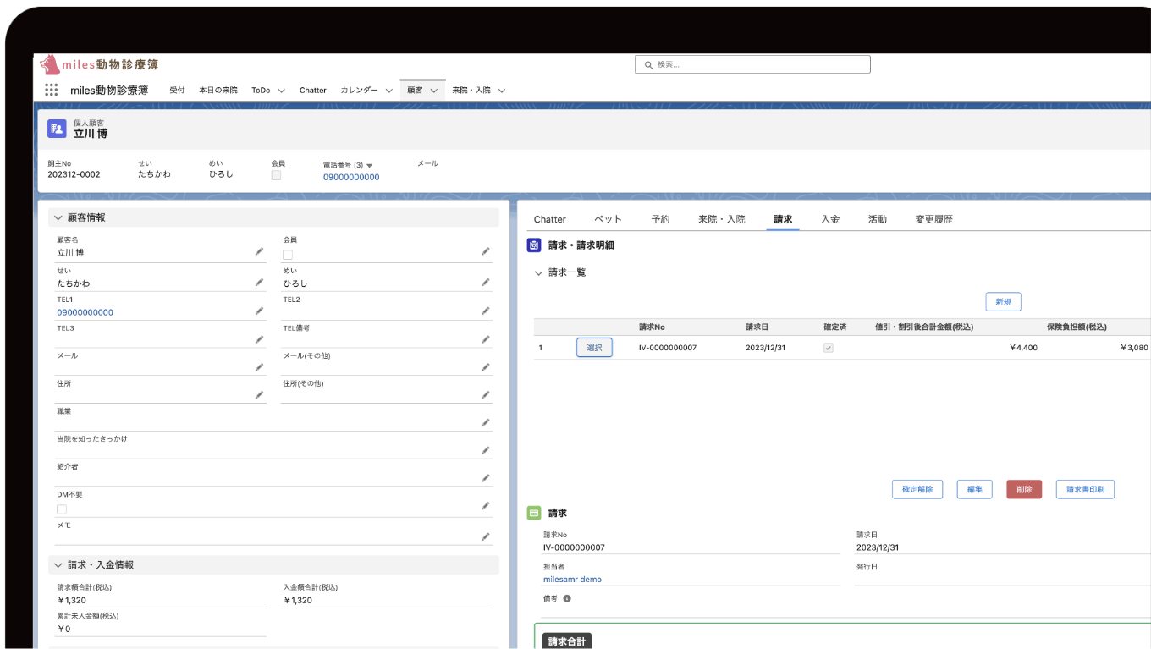This screenshot has width=1151, height=649.
Task: Switch to the 入金 tab
Action: click(830, 219)
